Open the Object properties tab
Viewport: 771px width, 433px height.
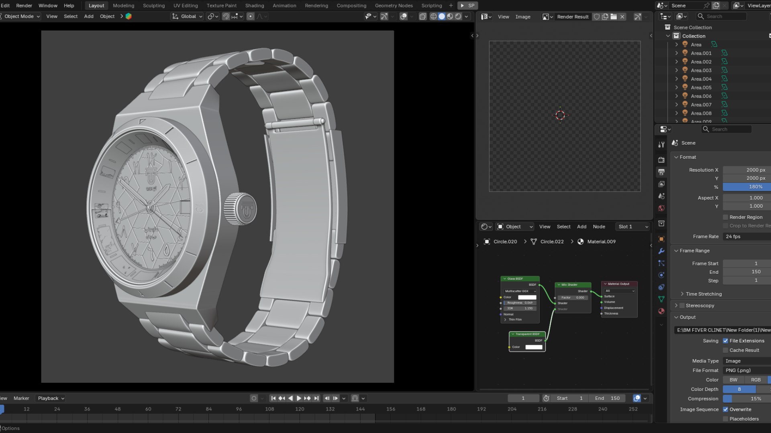coord(661,239)
